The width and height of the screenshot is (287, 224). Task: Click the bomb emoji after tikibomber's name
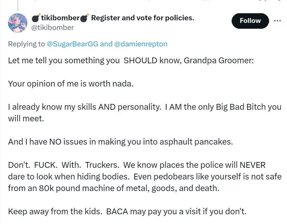84,18
